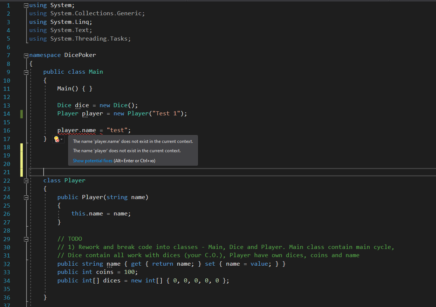
Task: Open the lightbulb dropdown arrow
Action: tap(61, 140)
